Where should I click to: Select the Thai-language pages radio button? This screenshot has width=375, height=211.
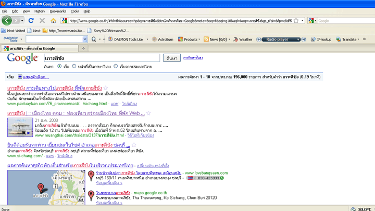coord(74,66)
